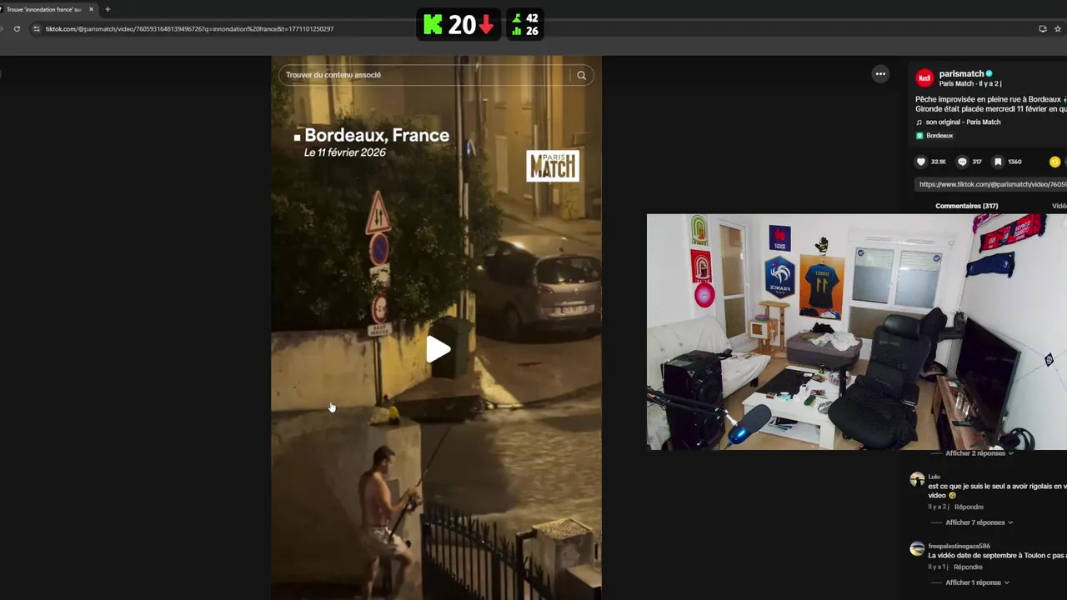Click the search magnifier in video search bar
Screen dimensions: 1067x600
581,75
